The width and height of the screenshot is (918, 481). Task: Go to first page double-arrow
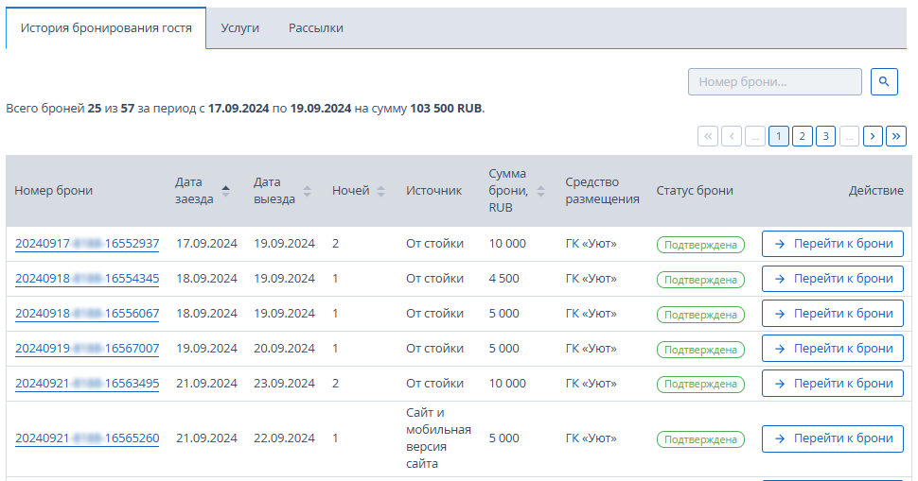pos(708,136)
